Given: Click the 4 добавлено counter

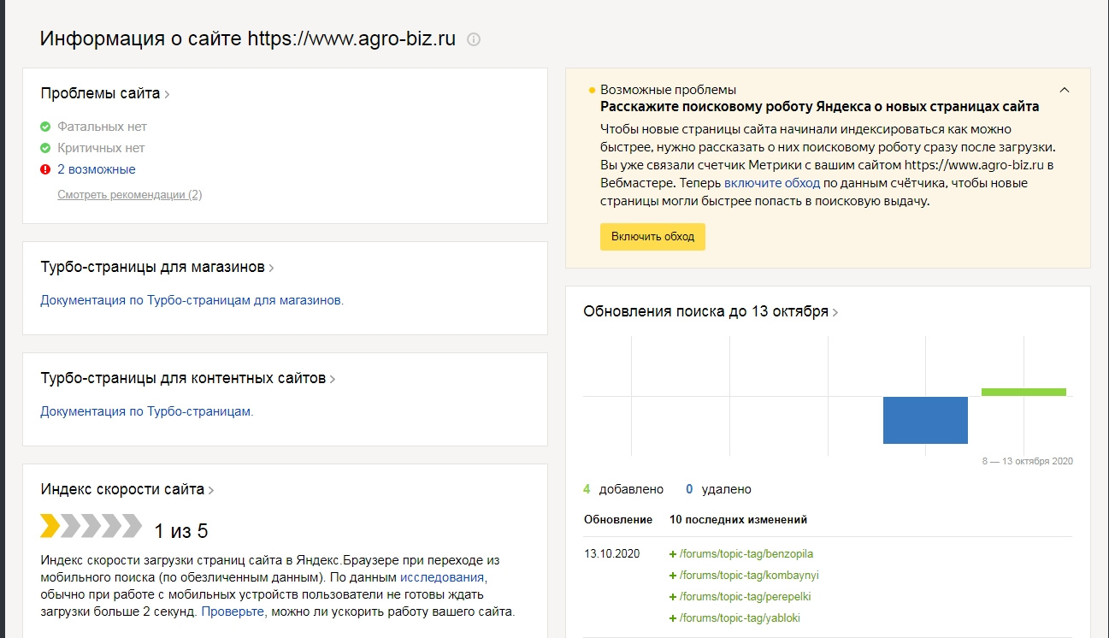Looking at the screenshot, I should [x=623, y=489].
